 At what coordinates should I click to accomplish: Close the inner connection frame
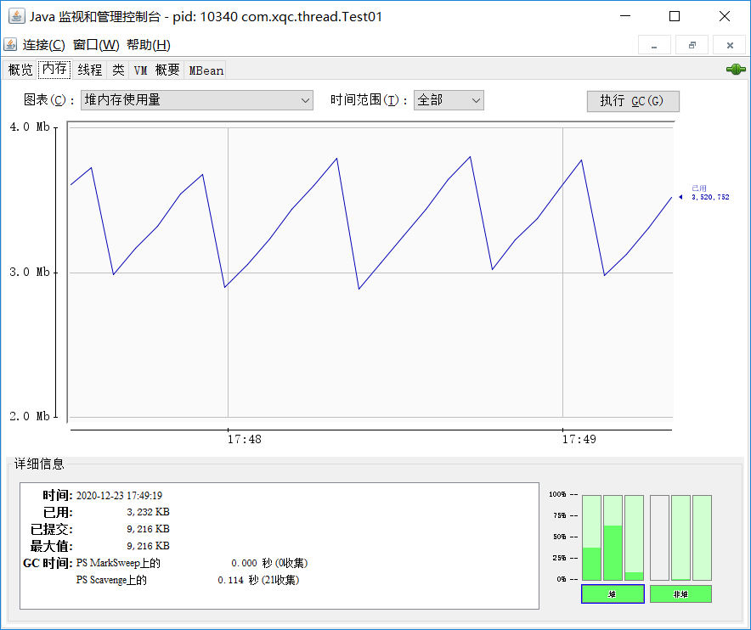[x=729, y=45]
